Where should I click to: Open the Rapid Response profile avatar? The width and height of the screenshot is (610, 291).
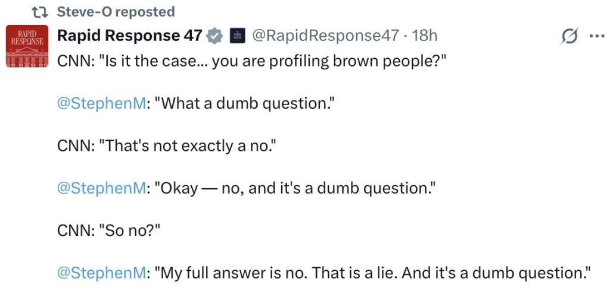[27, 46]
